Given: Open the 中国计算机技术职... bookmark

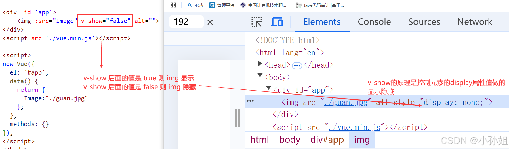Looking at the screenshot, I should click(x=264, y=5).
